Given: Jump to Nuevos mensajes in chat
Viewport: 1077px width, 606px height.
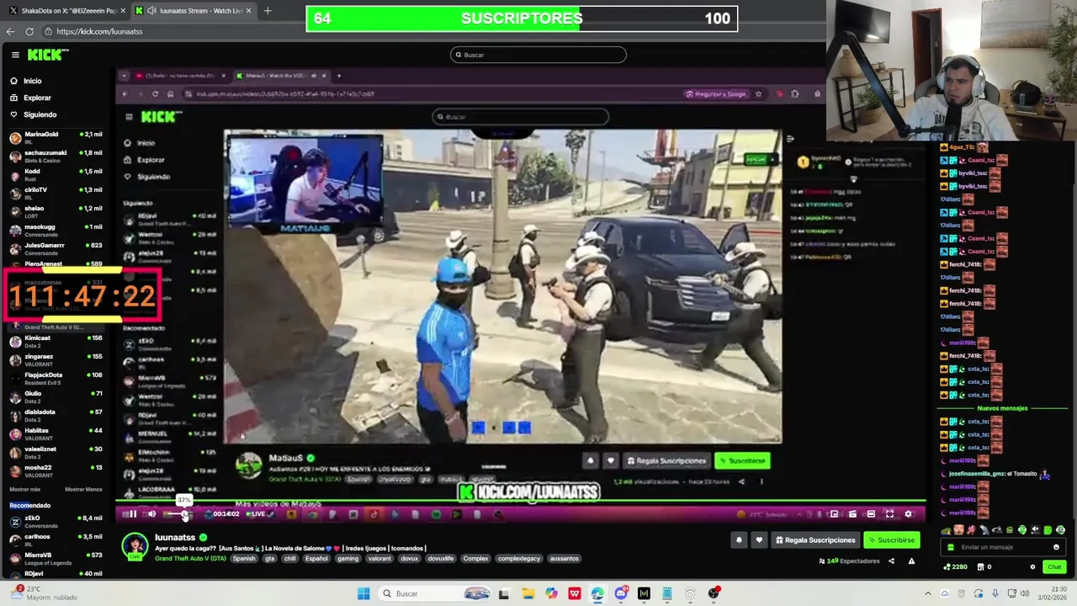Looking at the screenshot, I should point(1002,408).
